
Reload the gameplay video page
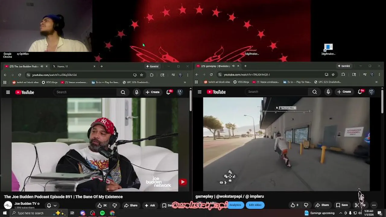coord(211,74)
